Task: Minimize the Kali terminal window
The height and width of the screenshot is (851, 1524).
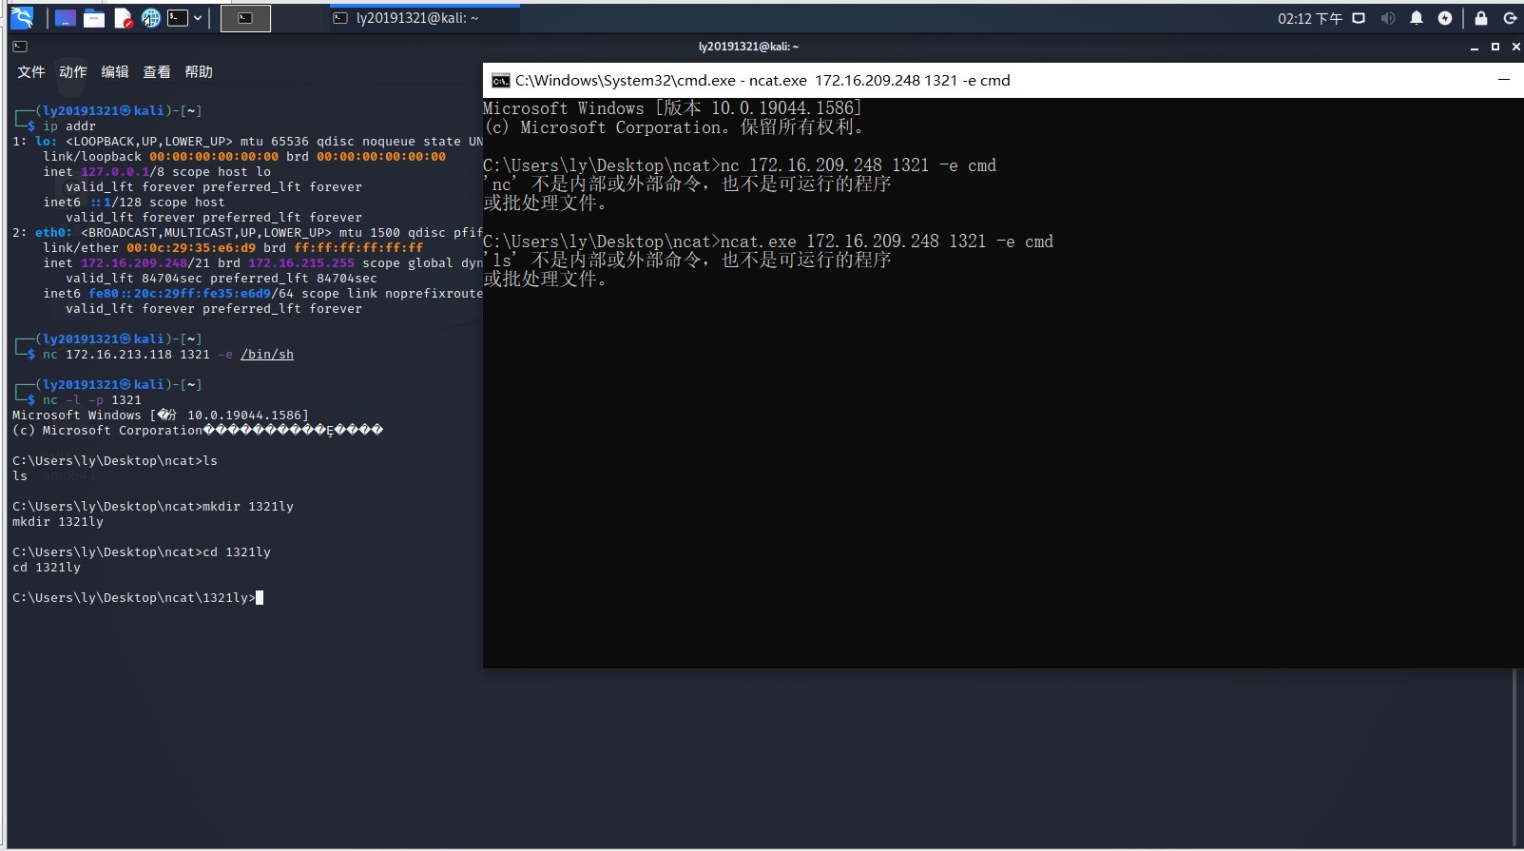Action: coord(1475,47)
